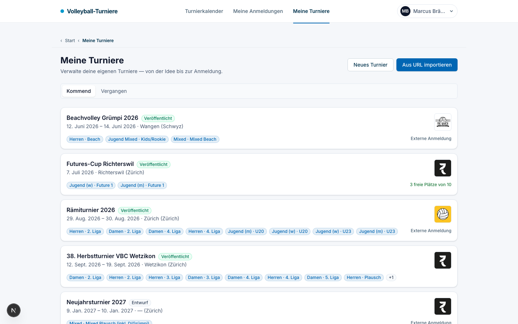Click Damen · 4. Liga tag on Rämiturnier
Screen dimensions: 518x324
165,231
